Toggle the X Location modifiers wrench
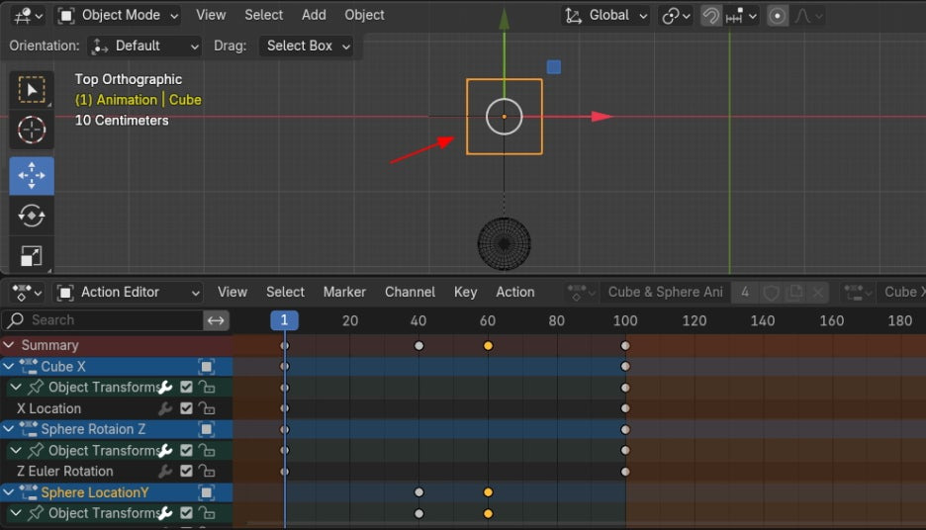 (x=166, y=408)
